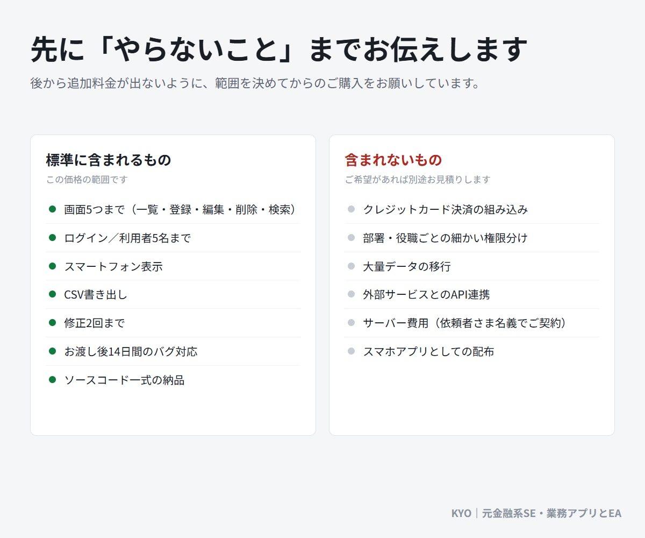Select the 大量データの移行 list item
This screenshot has width=645, height=538.
point(472,266)
